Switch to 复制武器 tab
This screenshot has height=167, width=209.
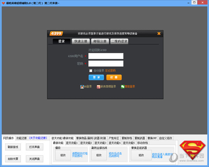click(140, 138)
